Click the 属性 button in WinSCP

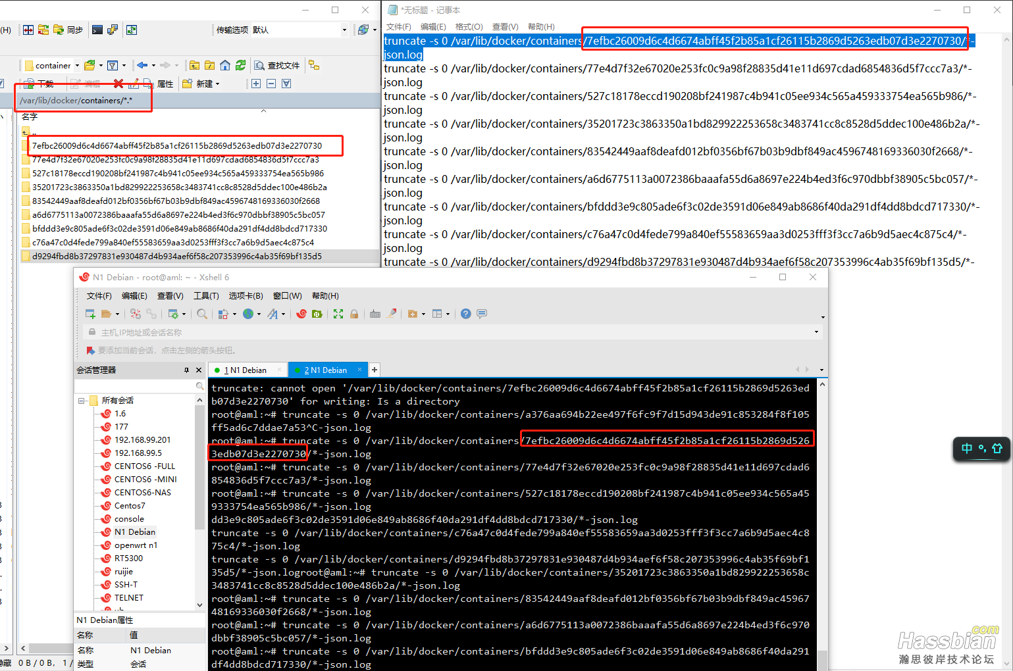pyautogui.click(x=160, y=84)
